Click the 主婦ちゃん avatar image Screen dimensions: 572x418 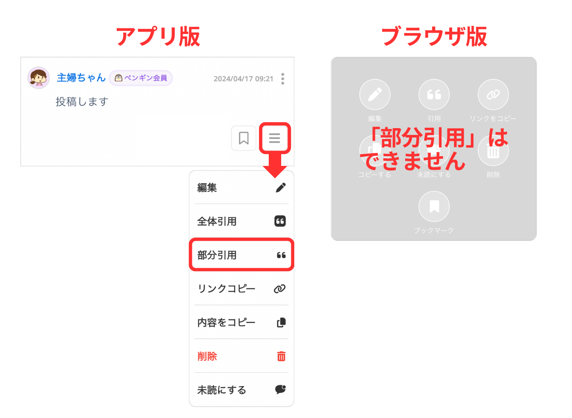(x=39, y=78)
